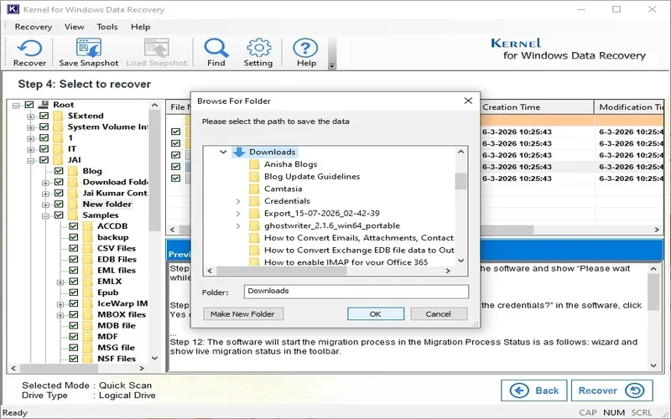This screenshot has width=671, height=419.
Task: Select the Downloads folder icon in dialog
Action: [x=239, y=152]
